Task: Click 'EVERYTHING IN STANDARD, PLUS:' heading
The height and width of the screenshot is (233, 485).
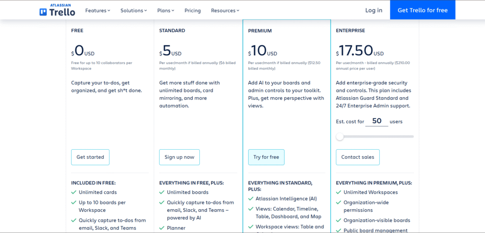Action: coord(280,186)
